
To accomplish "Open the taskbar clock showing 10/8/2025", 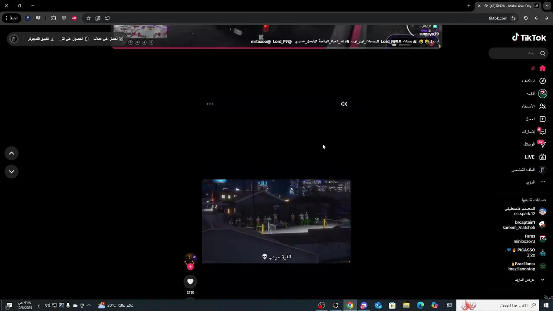I will [25, 305].
